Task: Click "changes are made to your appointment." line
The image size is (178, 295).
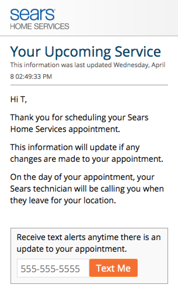Action: [x=86, y=159]
